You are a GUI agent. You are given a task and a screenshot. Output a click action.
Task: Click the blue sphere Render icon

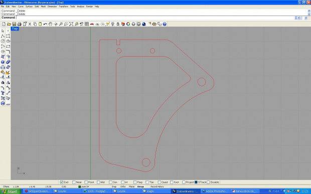(144, 24)
